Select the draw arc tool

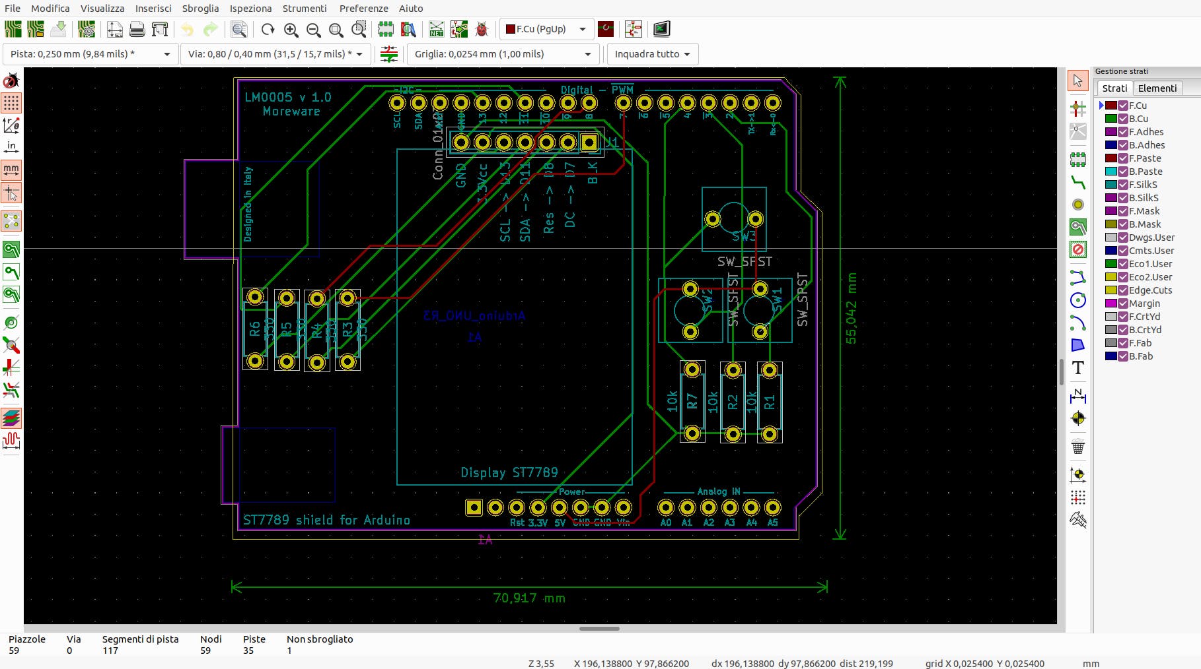[x=1078, y=323]
